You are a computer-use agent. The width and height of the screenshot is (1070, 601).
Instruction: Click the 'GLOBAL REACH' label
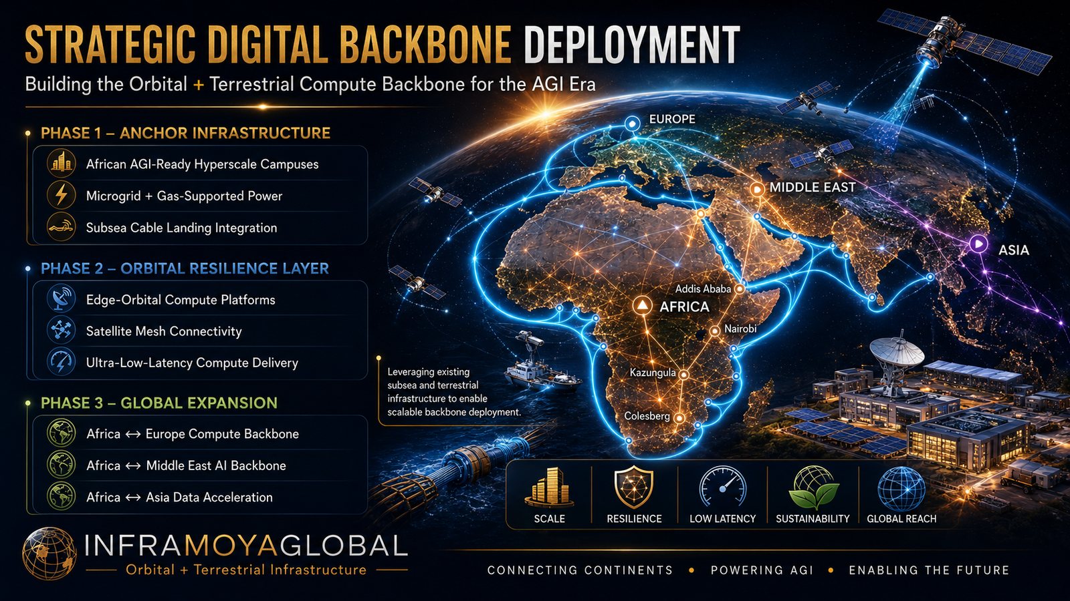click(901, 519)
